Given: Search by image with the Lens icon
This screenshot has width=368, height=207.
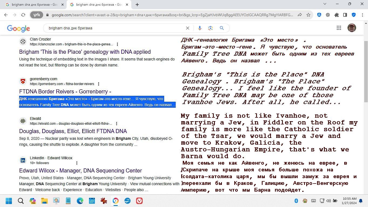Looking at the screenshot, I should click(211, 28).
